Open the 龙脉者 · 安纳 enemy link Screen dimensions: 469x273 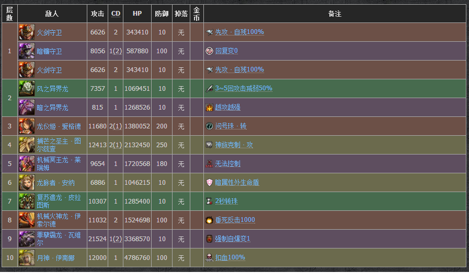(x=55, y=183)
